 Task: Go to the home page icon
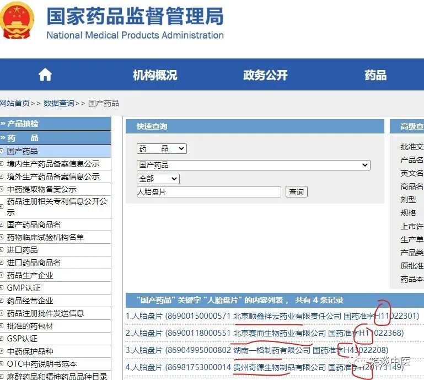(x=45, y=74)
